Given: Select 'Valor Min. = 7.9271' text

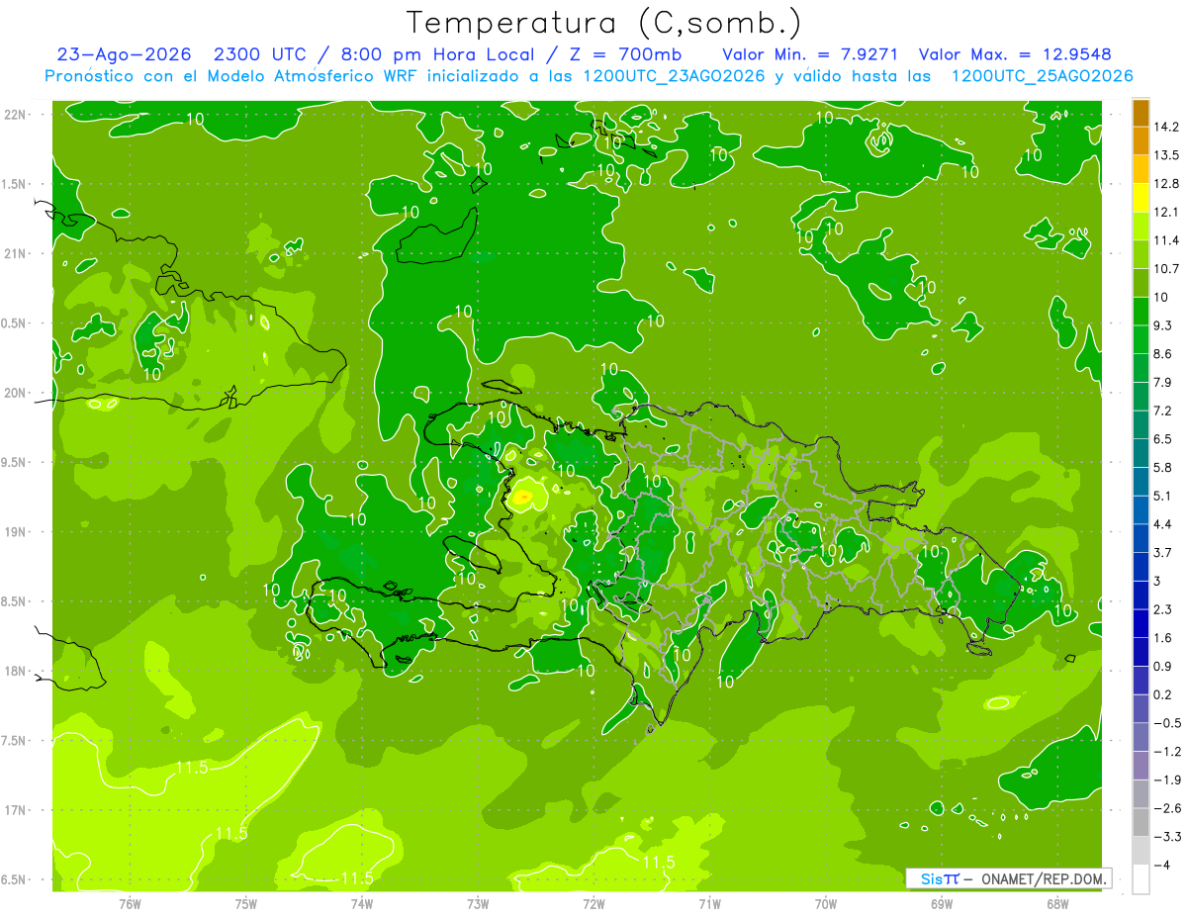Looking at the screenshot, I should (810, 54).
